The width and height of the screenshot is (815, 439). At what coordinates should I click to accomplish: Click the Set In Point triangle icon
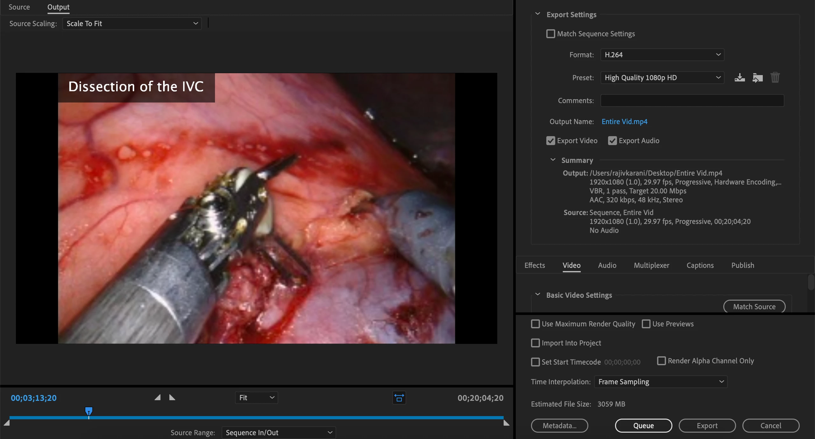click(158, 398)
